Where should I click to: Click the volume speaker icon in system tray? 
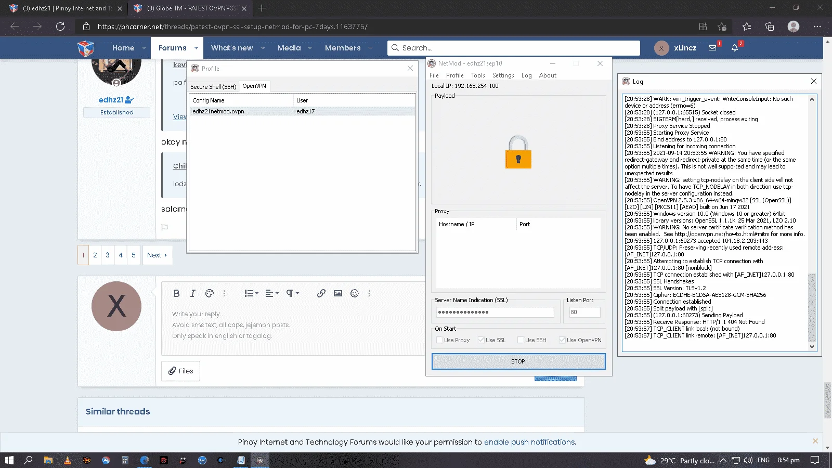(x=748, y=460)
